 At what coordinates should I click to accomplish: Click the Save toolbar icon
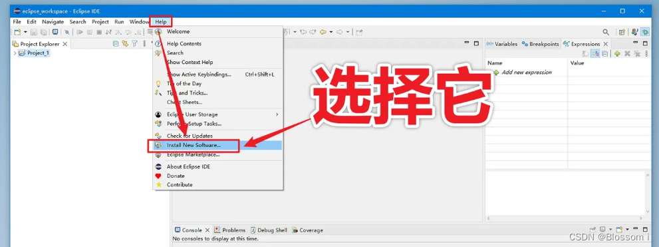(x=34, y=32)
